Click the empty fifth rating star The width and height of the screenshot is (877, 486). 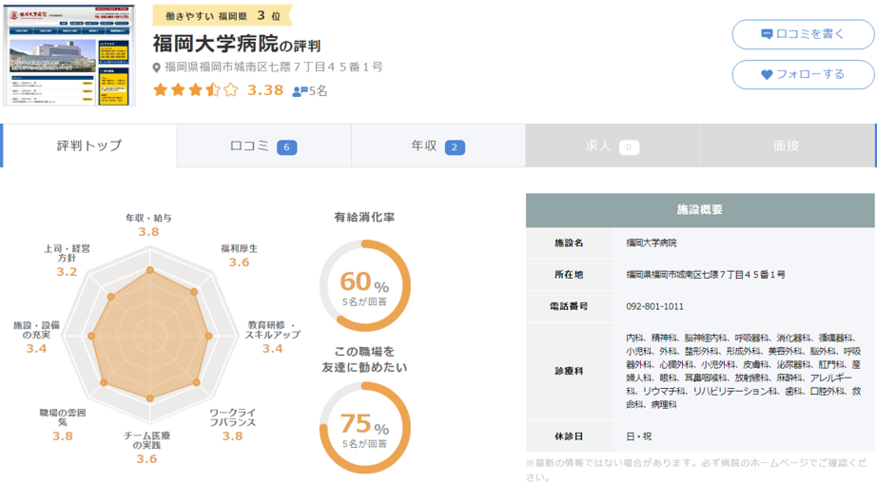(230, 89)
